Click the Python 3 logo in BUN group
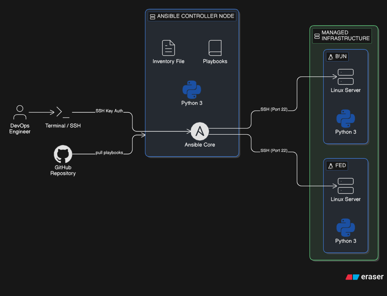 click(x=346, y=119)
